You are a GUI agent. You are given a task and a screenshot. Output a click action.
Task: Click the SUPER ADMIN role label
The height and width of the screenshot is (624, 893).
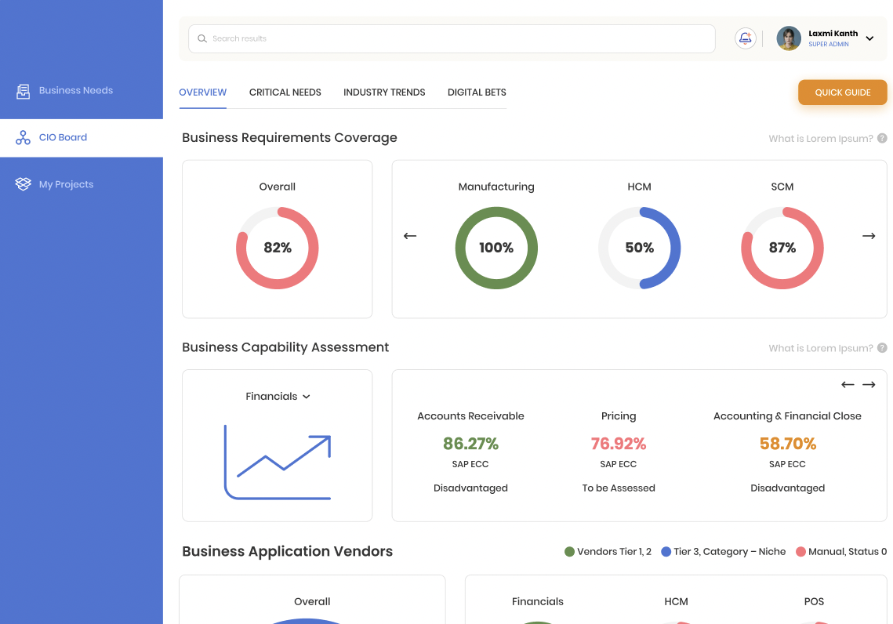pos(829,45)
